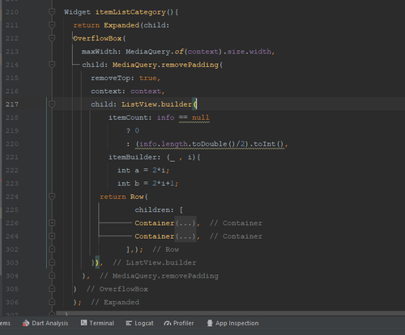Place cursor on the null keyword warning
The width and height of the screenshot is (405, 335).
(x=201, y=117)
